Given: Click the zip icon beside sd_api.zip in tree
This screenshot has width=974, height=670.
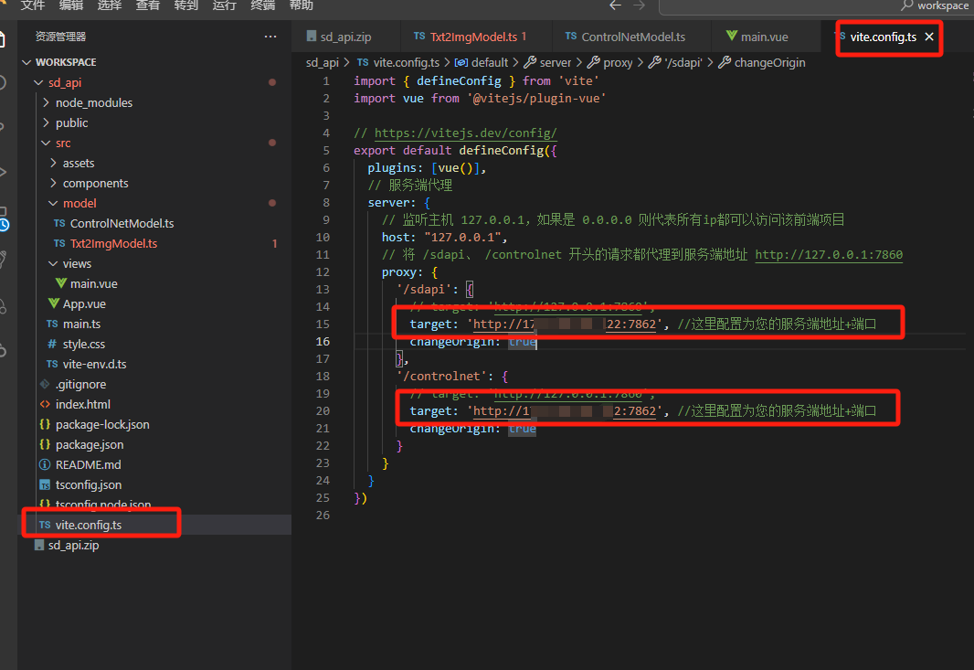Looking at the screenshot, I should tap(39, 545).
